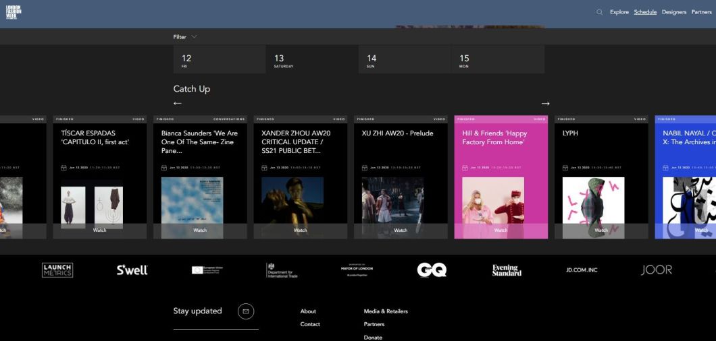Select the 14 Sun date tab
Screen dimensions: 716x341
click(404, 60)
